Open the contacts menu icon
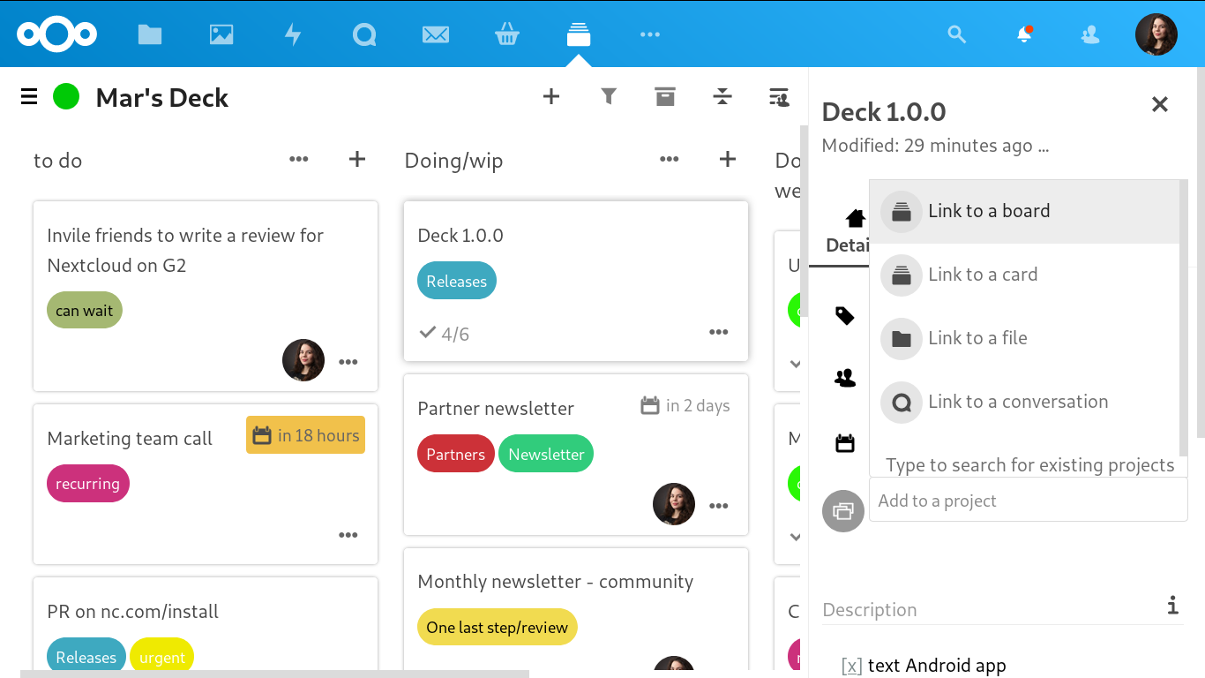Image resolution: width=1205 pixels, height=678 pixels. 1090,34
